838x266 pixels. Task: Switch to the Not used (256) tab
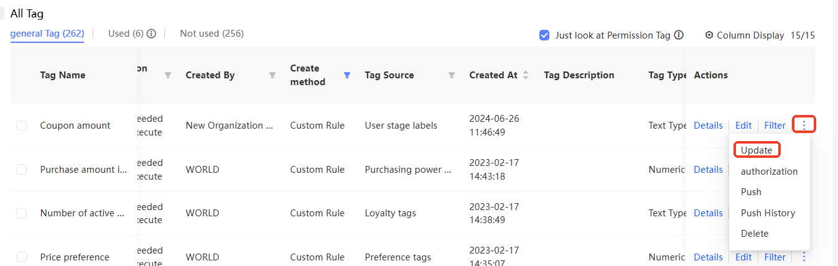pyautogui.click(x=212, y=34)
